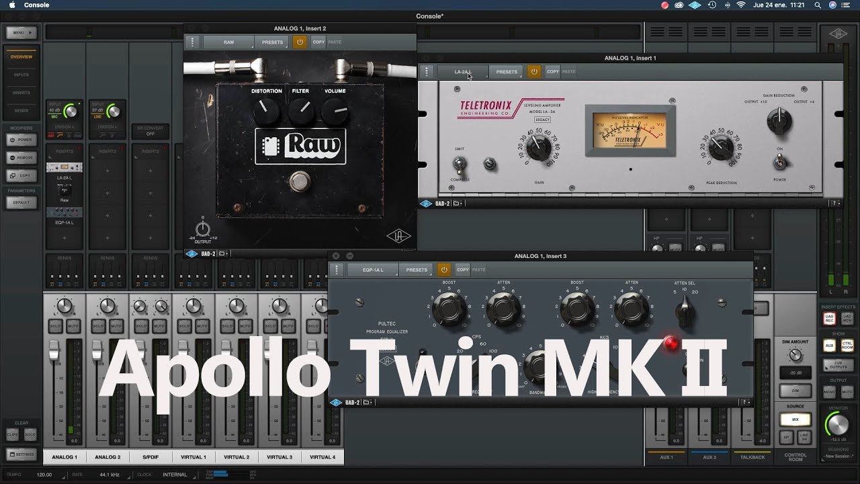Viewport: 860px width, 484px height.
Task: Open the LA-2A L preset name dropdown
Action: tap(463, 72)
